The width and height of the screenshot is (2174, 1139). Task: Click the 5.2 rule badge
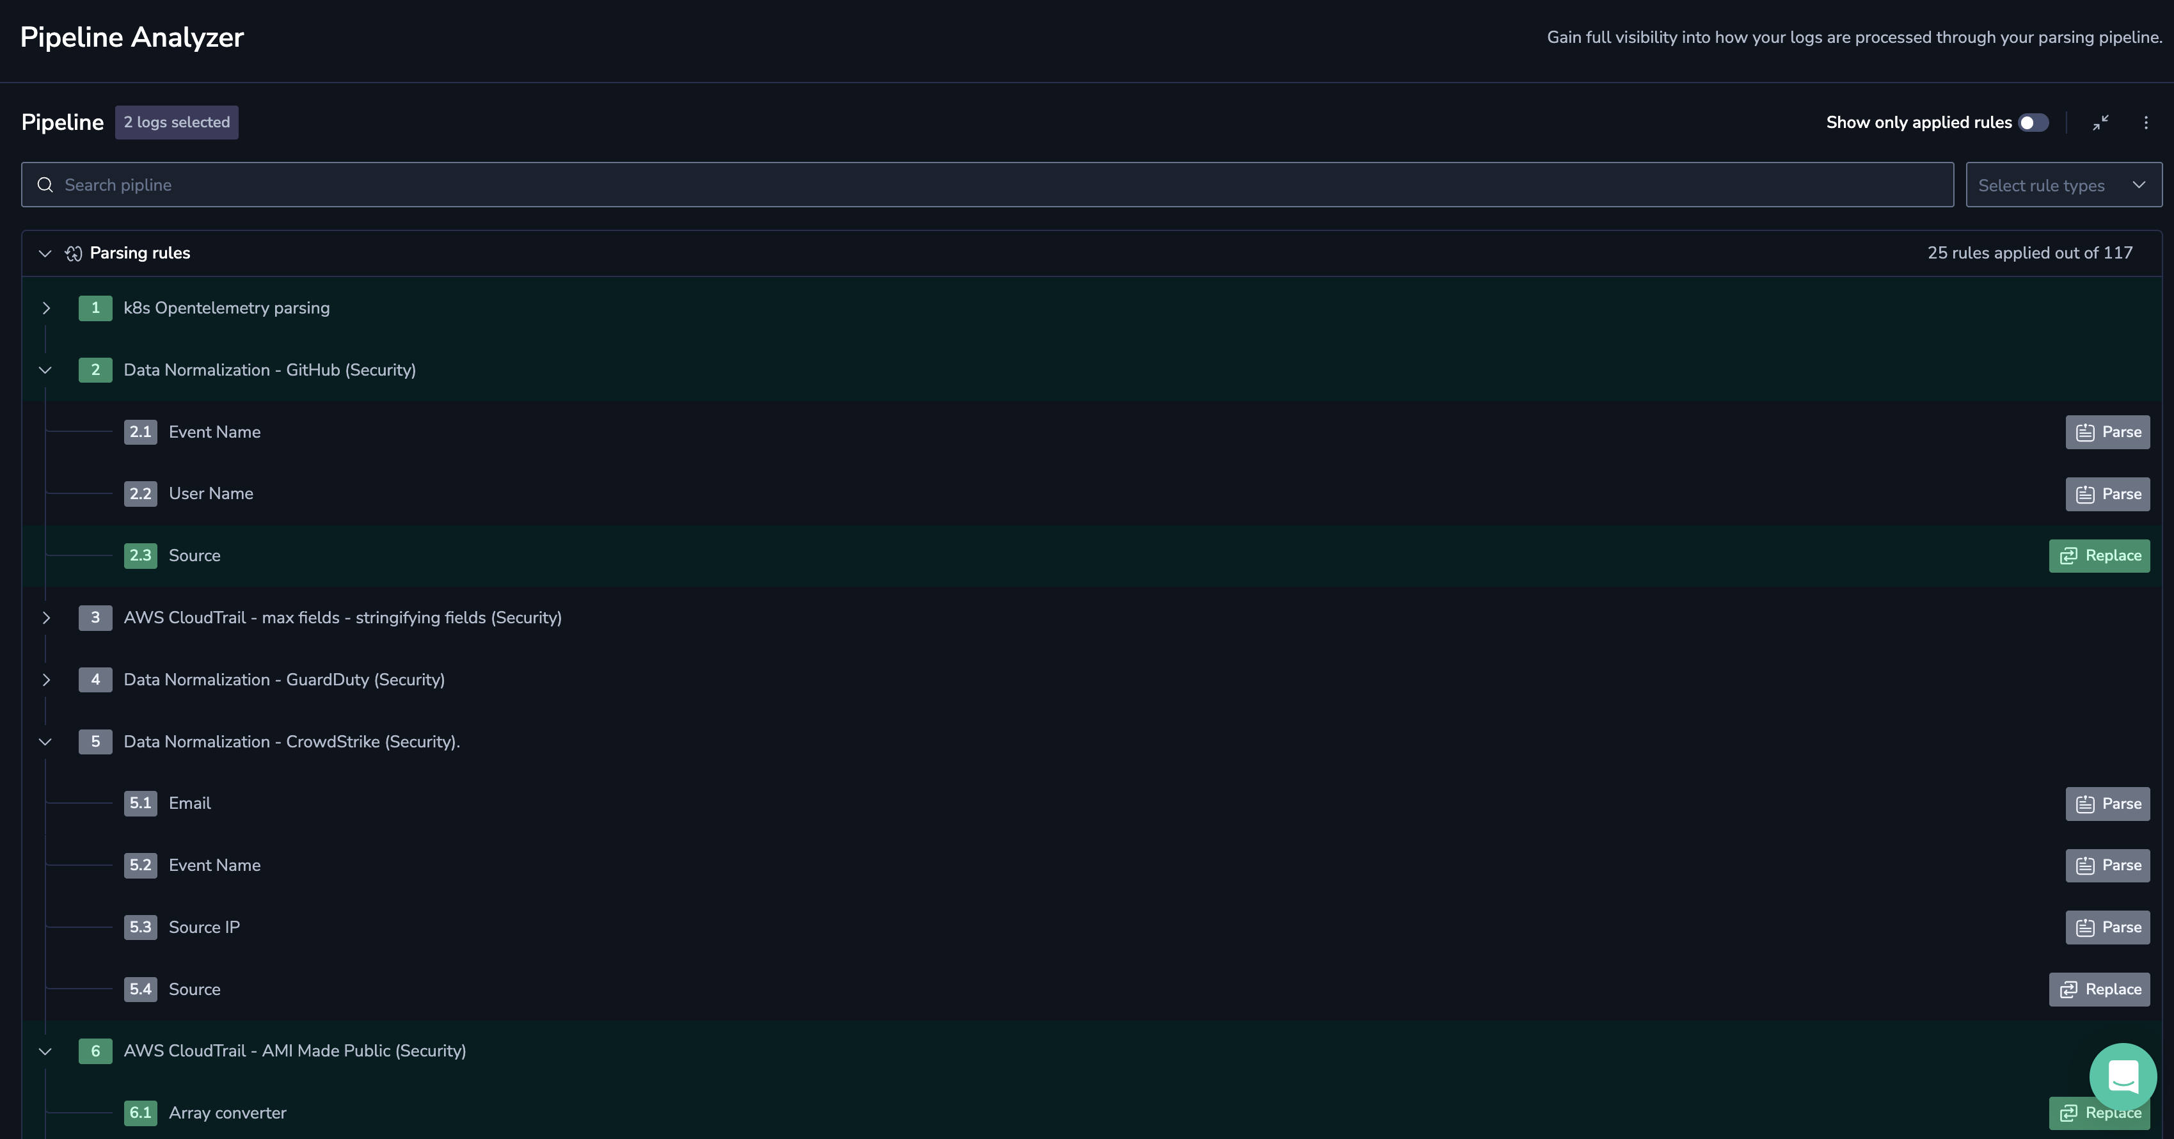(x=140, y=865)
